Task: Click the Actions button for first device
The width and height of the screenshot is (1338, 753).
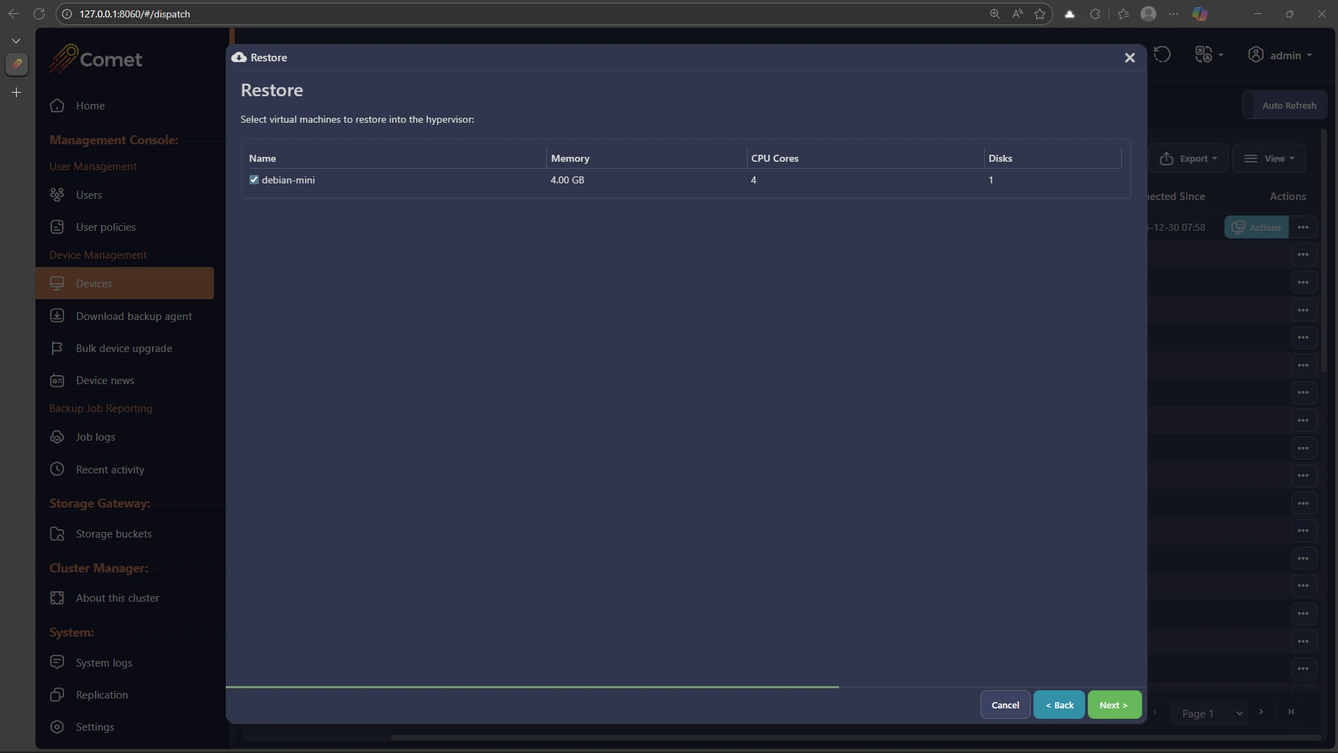Action: coord(1256,227)
